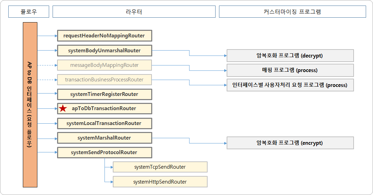Image resolution: width=373 pixels, height=195 pixels.
Task: Click the 매핑 프로그램 (process) box
Action: [x=290, y=70]
